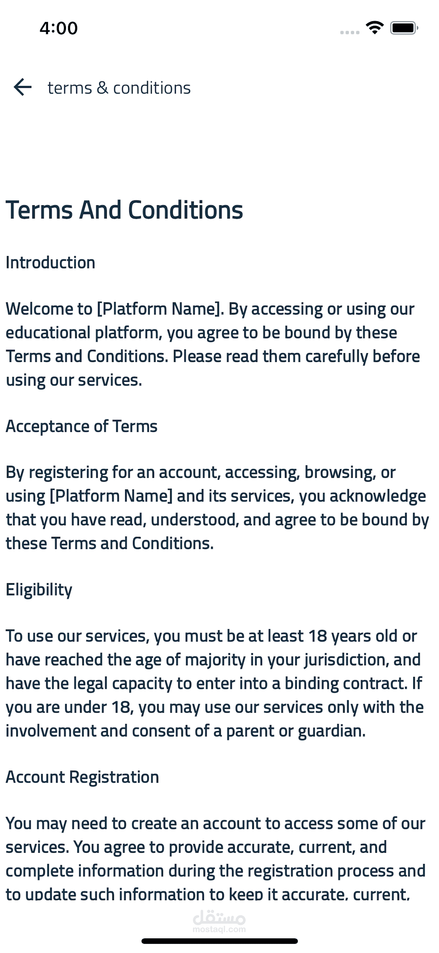Tap the back arrow icon

[22, 87]
